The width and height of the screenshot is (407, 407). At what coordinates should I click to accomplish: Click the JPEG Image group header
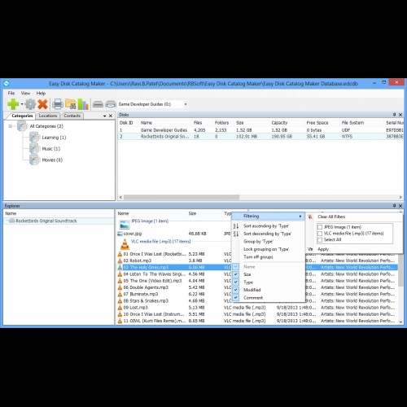[x=150, y=221]
